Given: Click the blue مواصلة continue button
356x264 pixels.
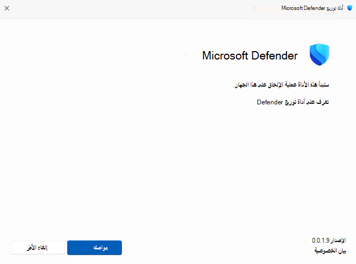Looking at the screenshot, I should (x=94, y=248).
